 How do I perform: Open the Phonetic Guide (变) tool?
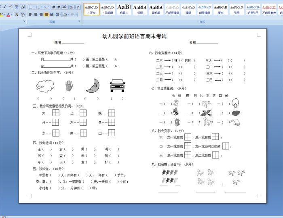(17, 7)
